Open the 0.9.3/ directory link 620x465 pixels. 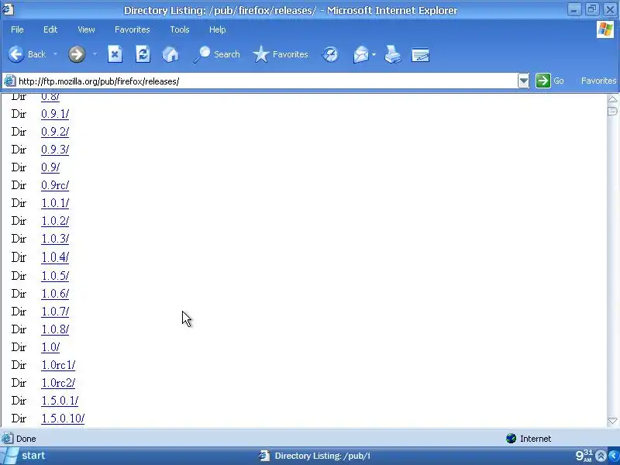(55, 150)
